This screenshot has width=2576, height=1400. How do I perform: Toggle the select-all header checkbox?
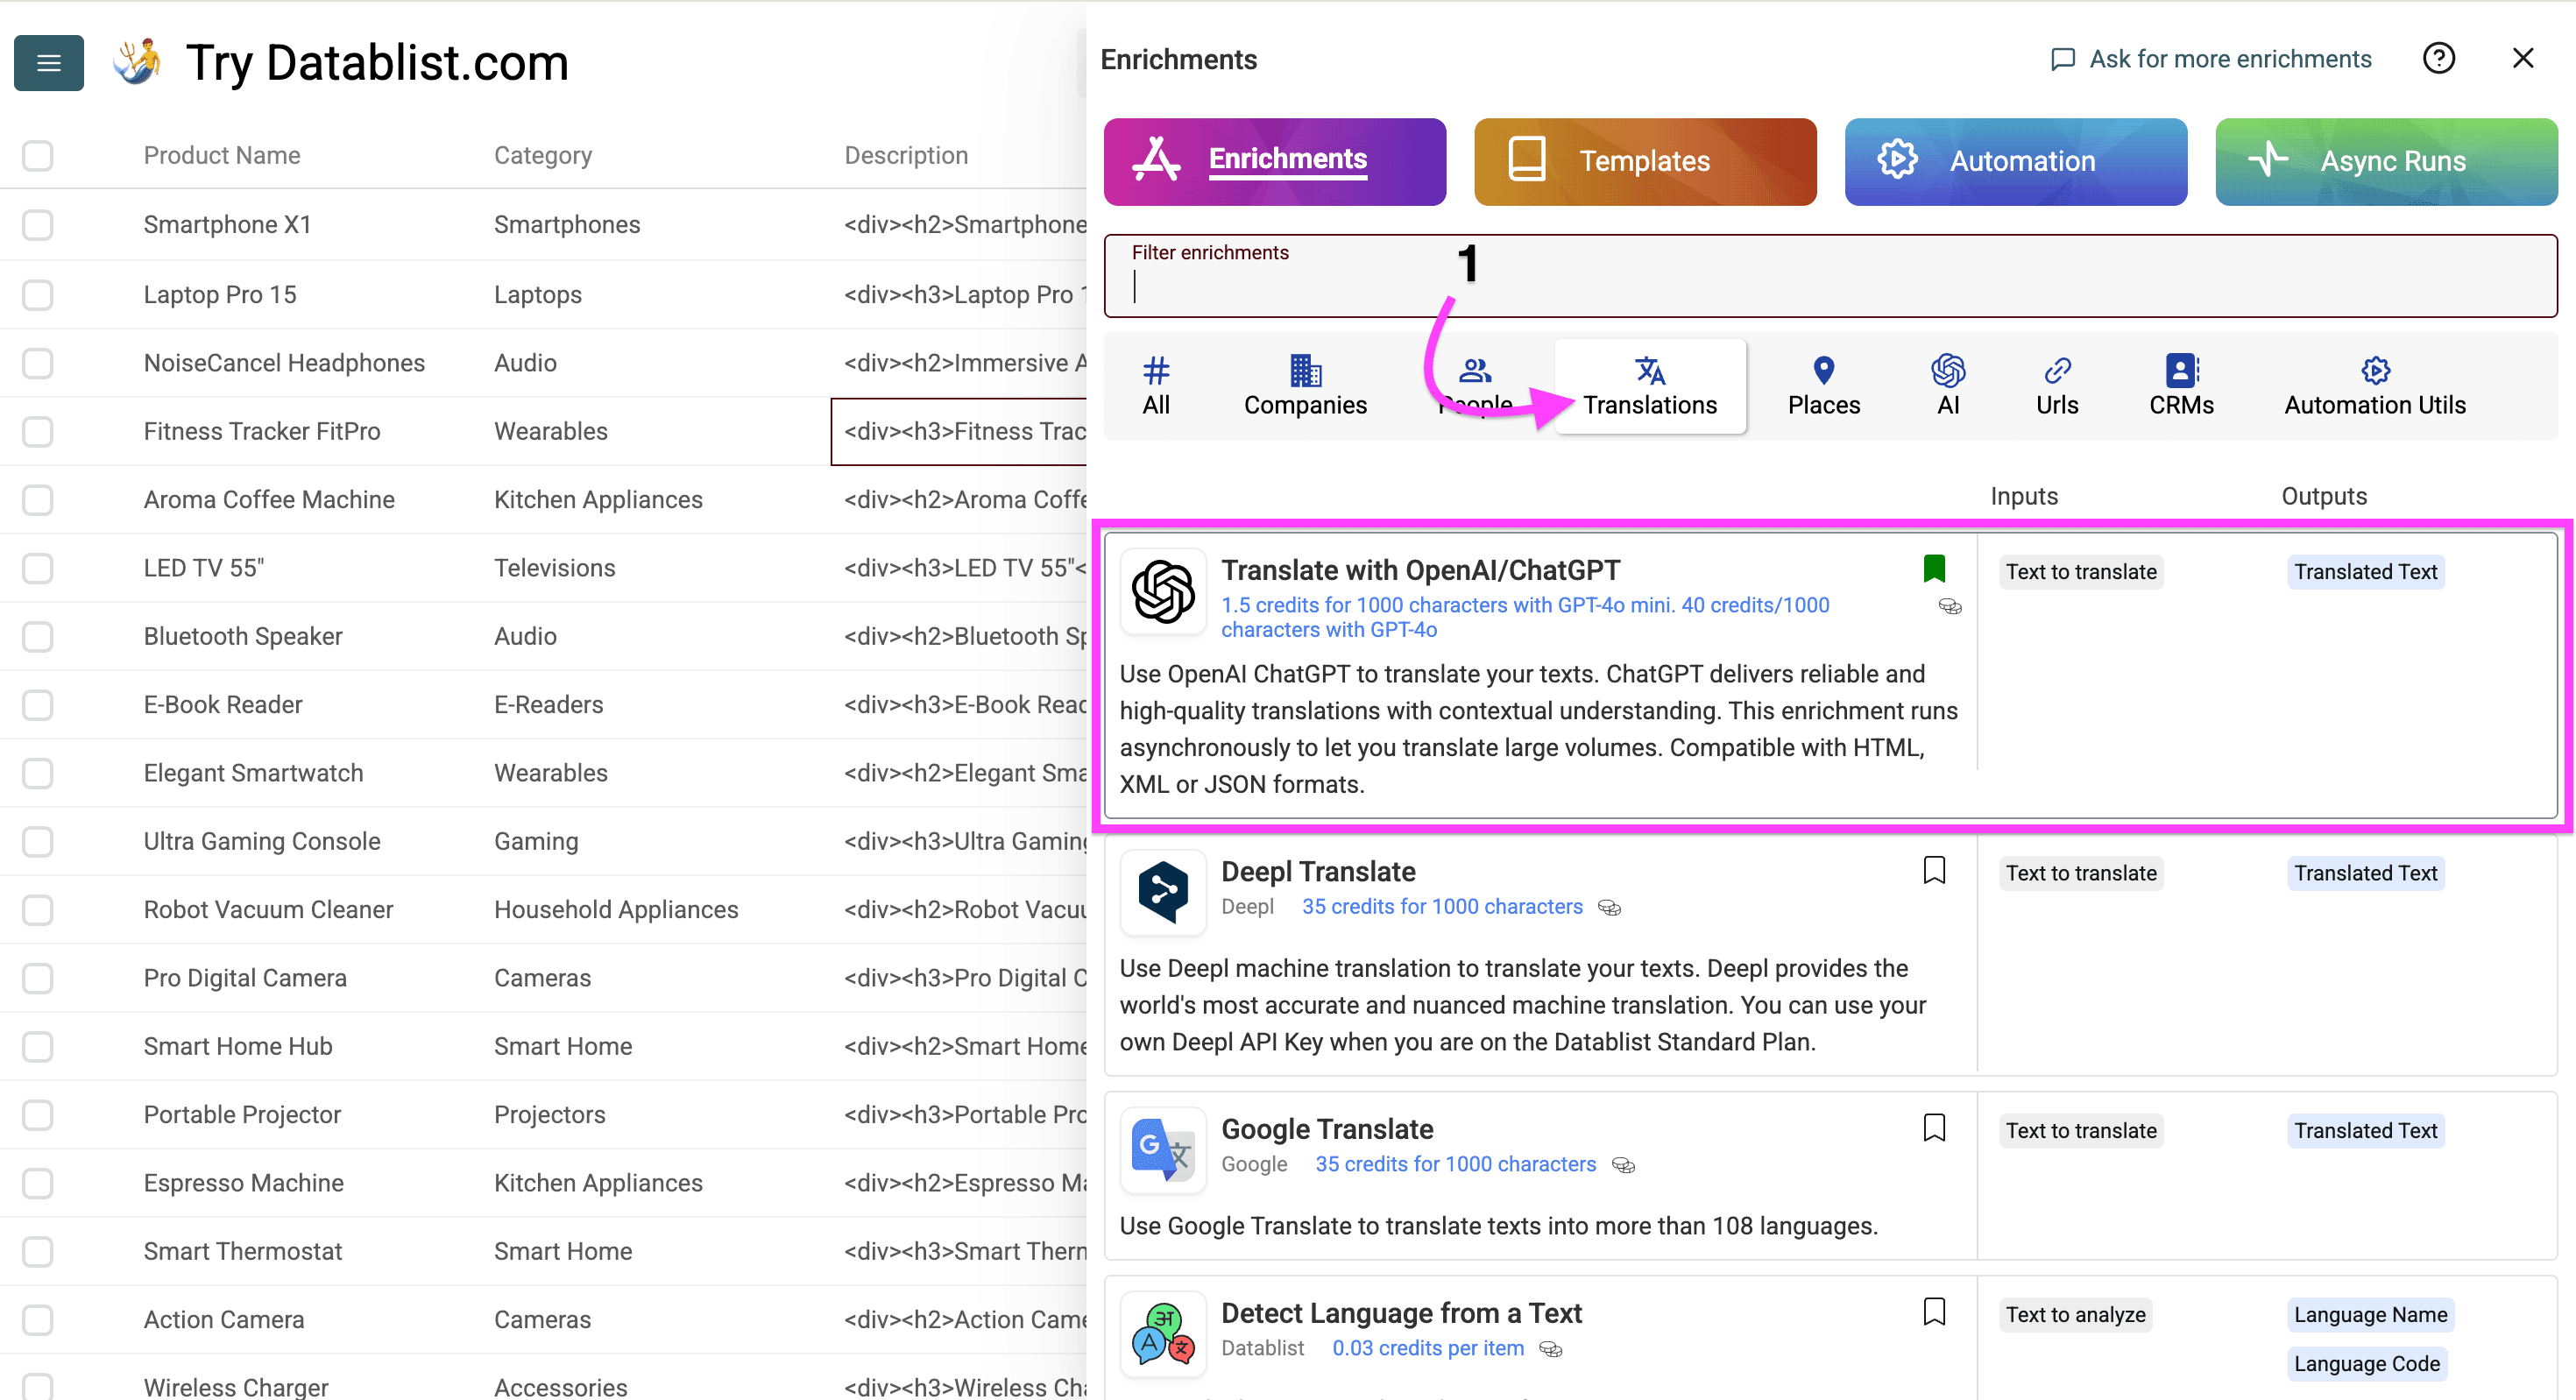point(38,156)
